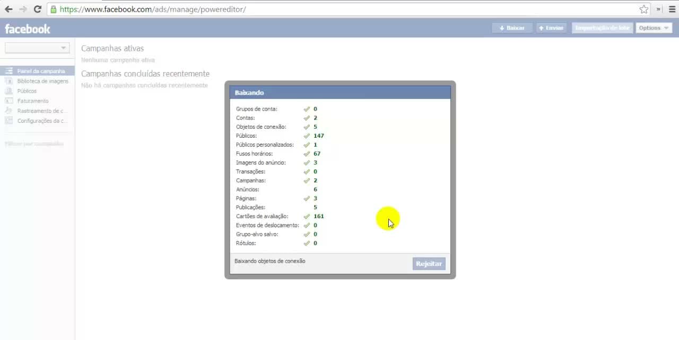The image size is (679, 340).
Task: Reload the page
Action: coord(37,9)
